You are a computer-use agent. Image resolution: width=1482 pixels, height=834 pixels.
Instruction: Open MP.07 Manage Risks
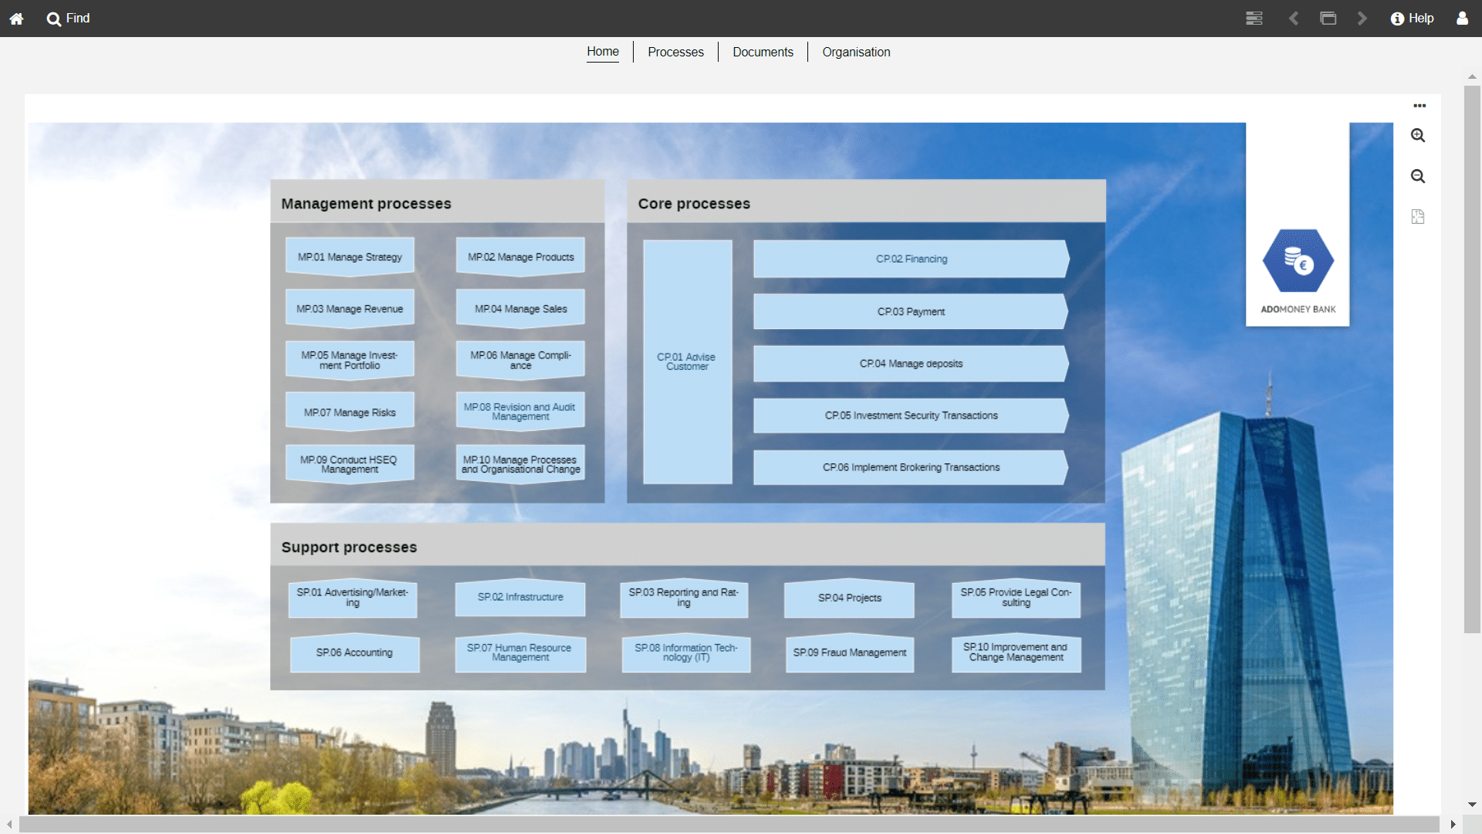pos(350,411)
